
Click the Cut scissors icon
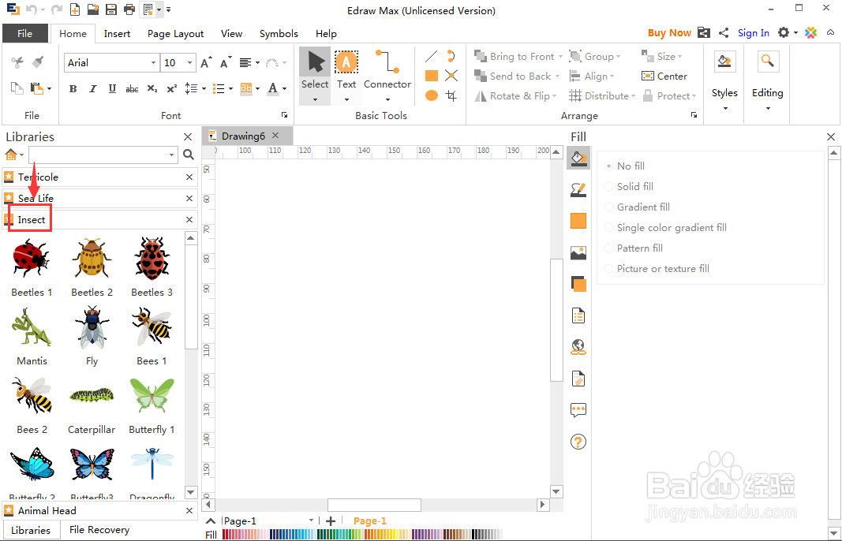pos(17,62)
